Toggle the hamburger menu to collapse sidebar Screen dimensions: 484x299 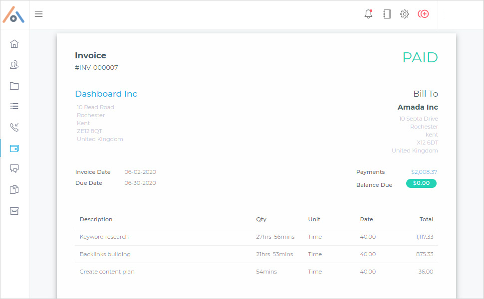point(38,14)
